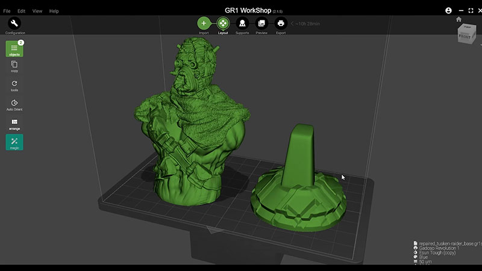Open the tools rotate icon
The width and height of the screenshot is (482, 271).
pos(14,85)
